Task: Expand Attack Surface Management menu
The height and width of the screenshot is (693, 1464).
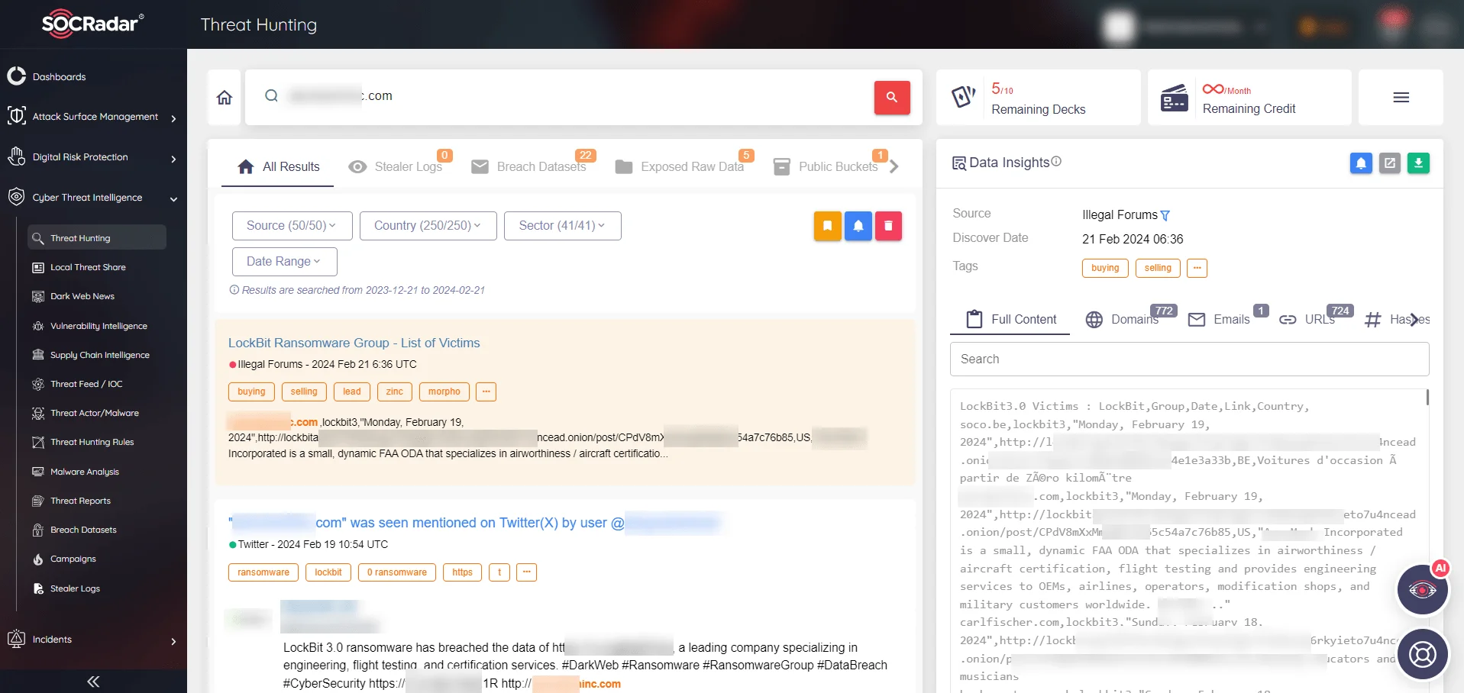Action: [93, 117]
